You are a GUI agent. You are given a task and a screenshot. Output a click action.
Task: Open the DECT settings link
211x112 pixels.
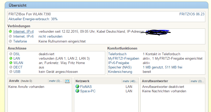(18, 67)
